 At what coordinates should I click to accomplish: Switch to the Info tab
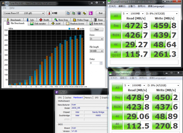30,20
